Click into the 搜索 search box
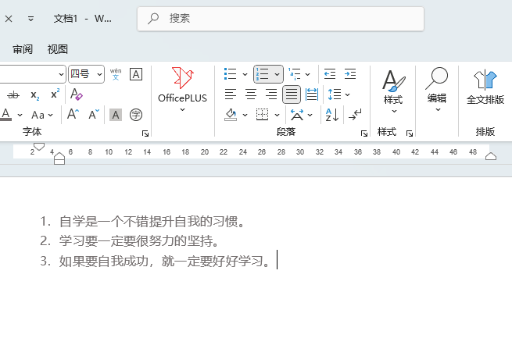The image size is (512, 356). coord(281,19)
